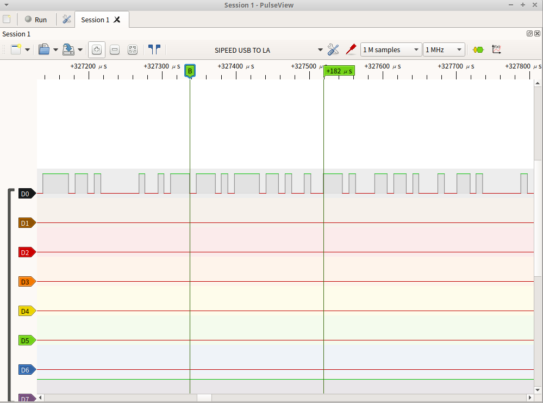Open the window menu arrow in title bar
Screen dimensions: 543x403
point(6,5)
